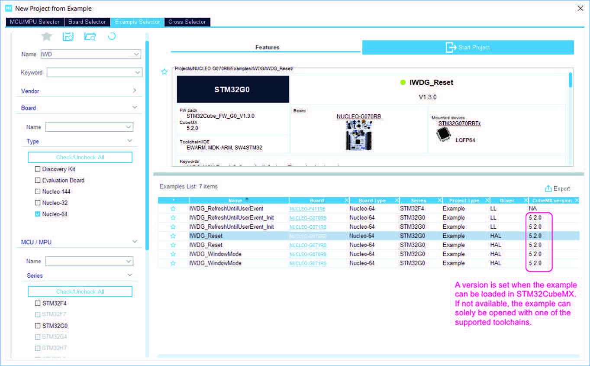Star the IWDG_RefreshUntilUserEvent_Init NUCLEO-G071RB row
590x366 pixels.
pos(173,227)
